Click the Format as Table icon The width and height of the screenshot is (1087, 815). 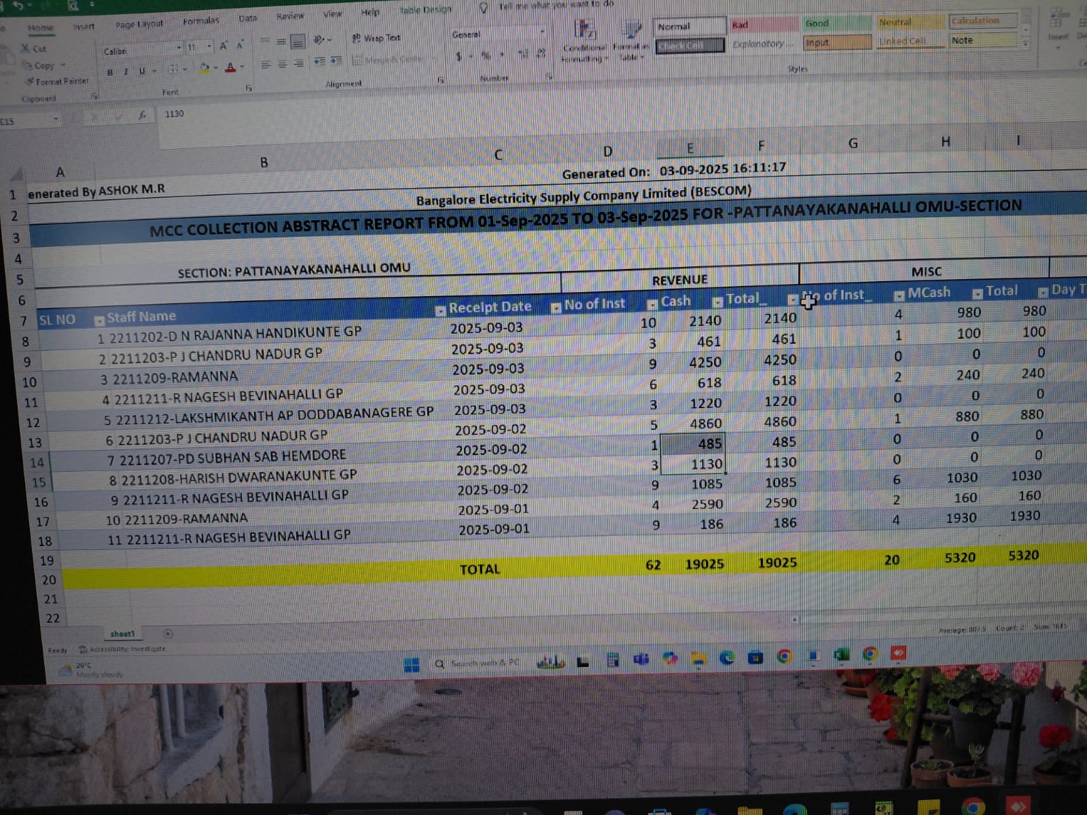coord(631,29)
